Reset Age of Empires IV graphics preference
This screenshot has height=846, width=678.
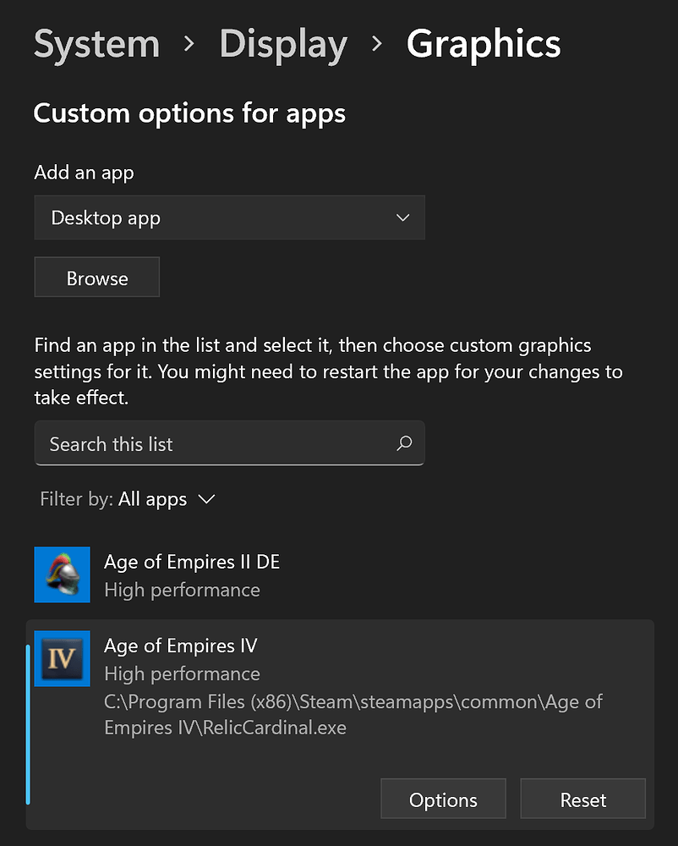pyautogui.click(x=582, y=799)
